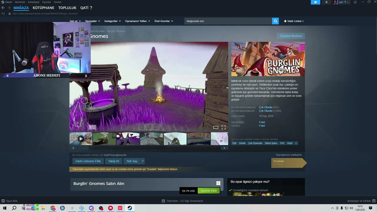Open the Windows notification center icon

(x=371, y=208)
